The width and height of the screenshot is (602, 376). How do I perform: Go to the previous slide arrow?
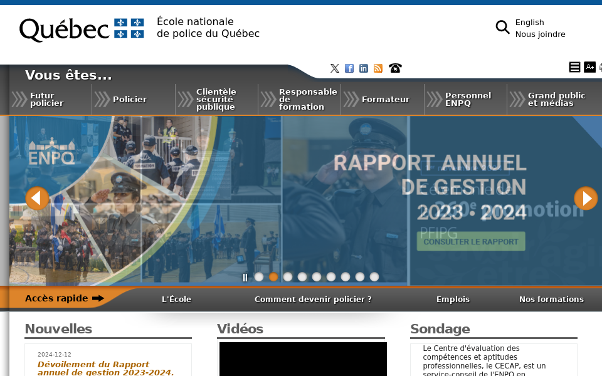pos(37,198)
